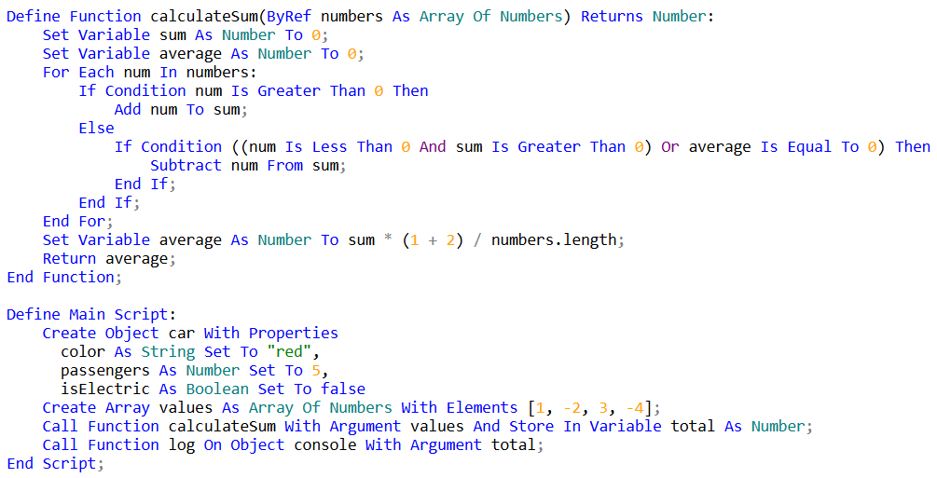Click the color property name
937x478 pixels.
(x=83, y=351)
